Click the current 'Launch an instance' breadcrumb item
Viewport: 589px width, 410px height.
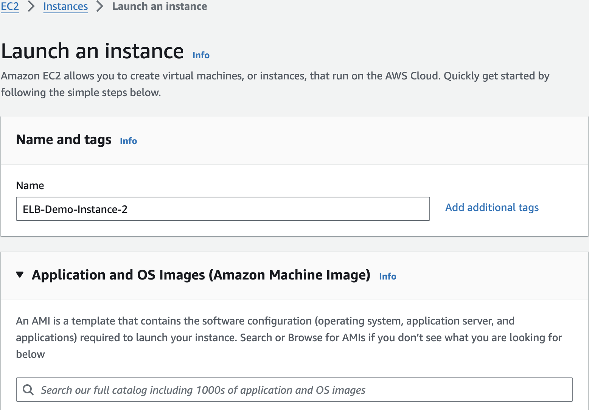159,6
